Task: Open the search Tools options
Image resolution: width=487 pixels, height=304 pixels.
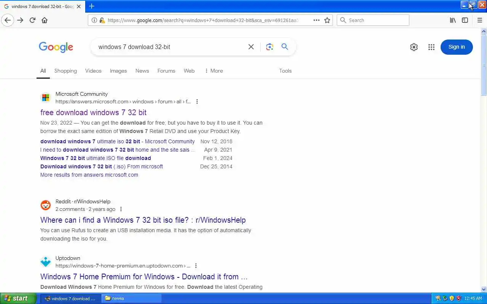Action: (285, 71)
